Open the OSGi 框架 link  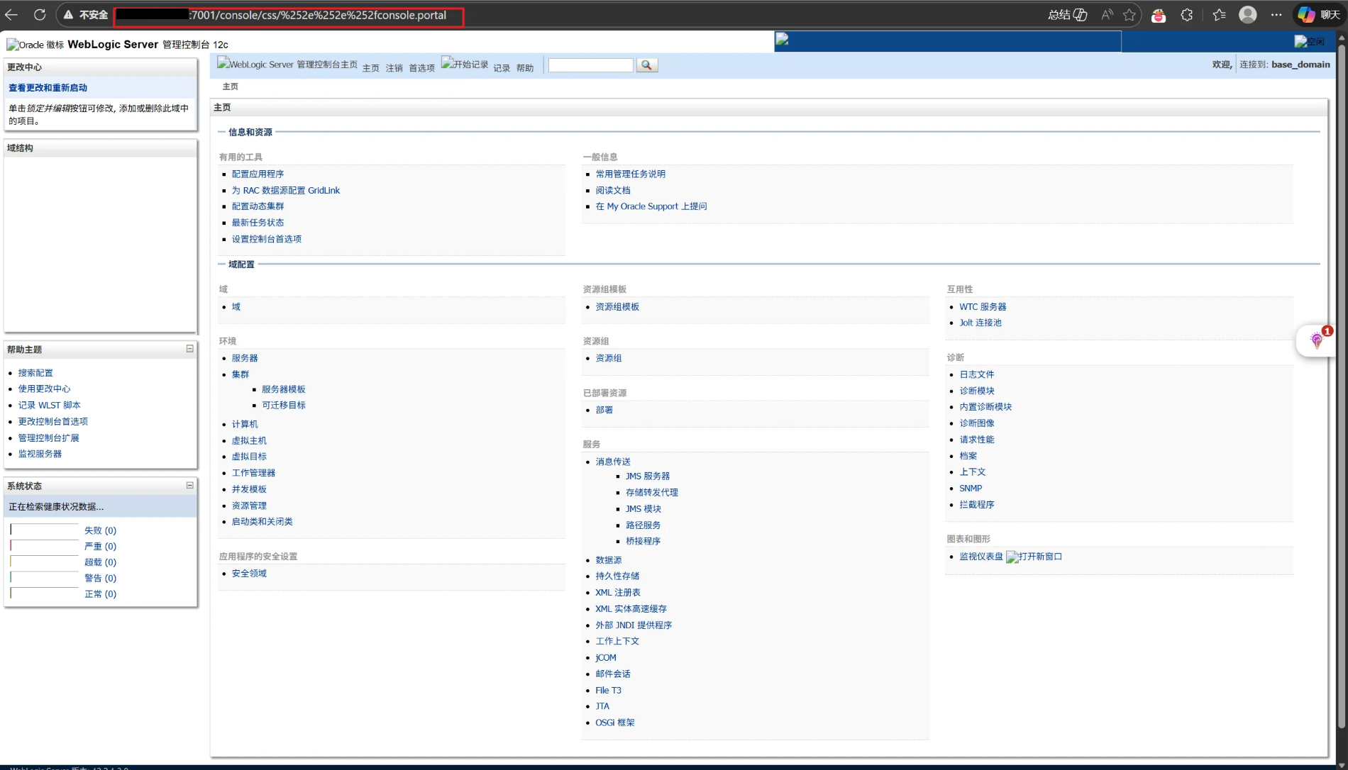pos(615,722)
